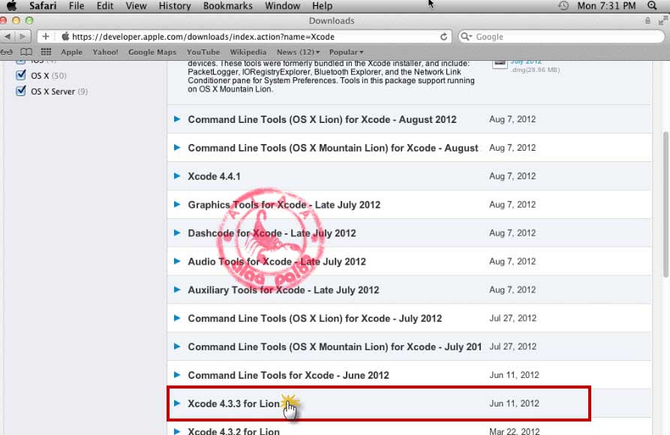Open the Safari menu
670x435 pixels.
(43, 6)
